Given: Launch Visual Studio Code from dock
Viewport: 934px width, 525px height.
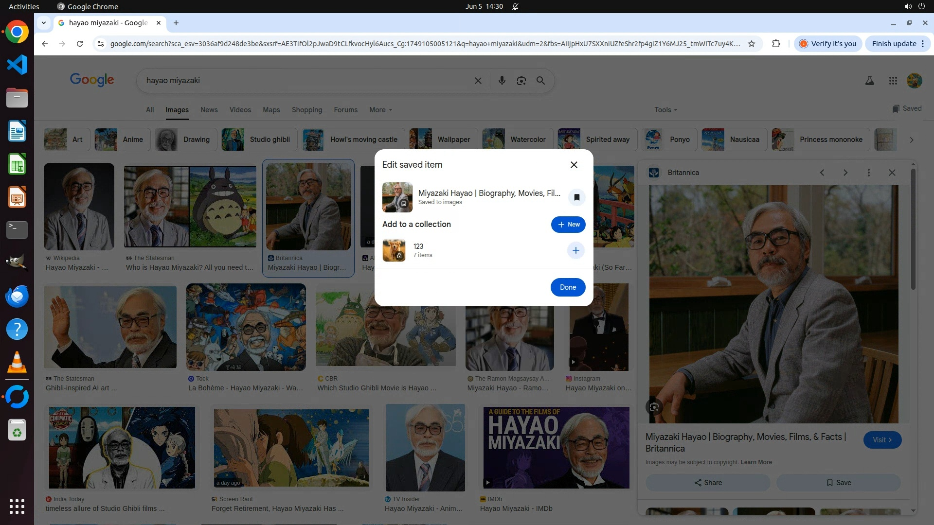Looking at the screenshot, I should (17, 65).
